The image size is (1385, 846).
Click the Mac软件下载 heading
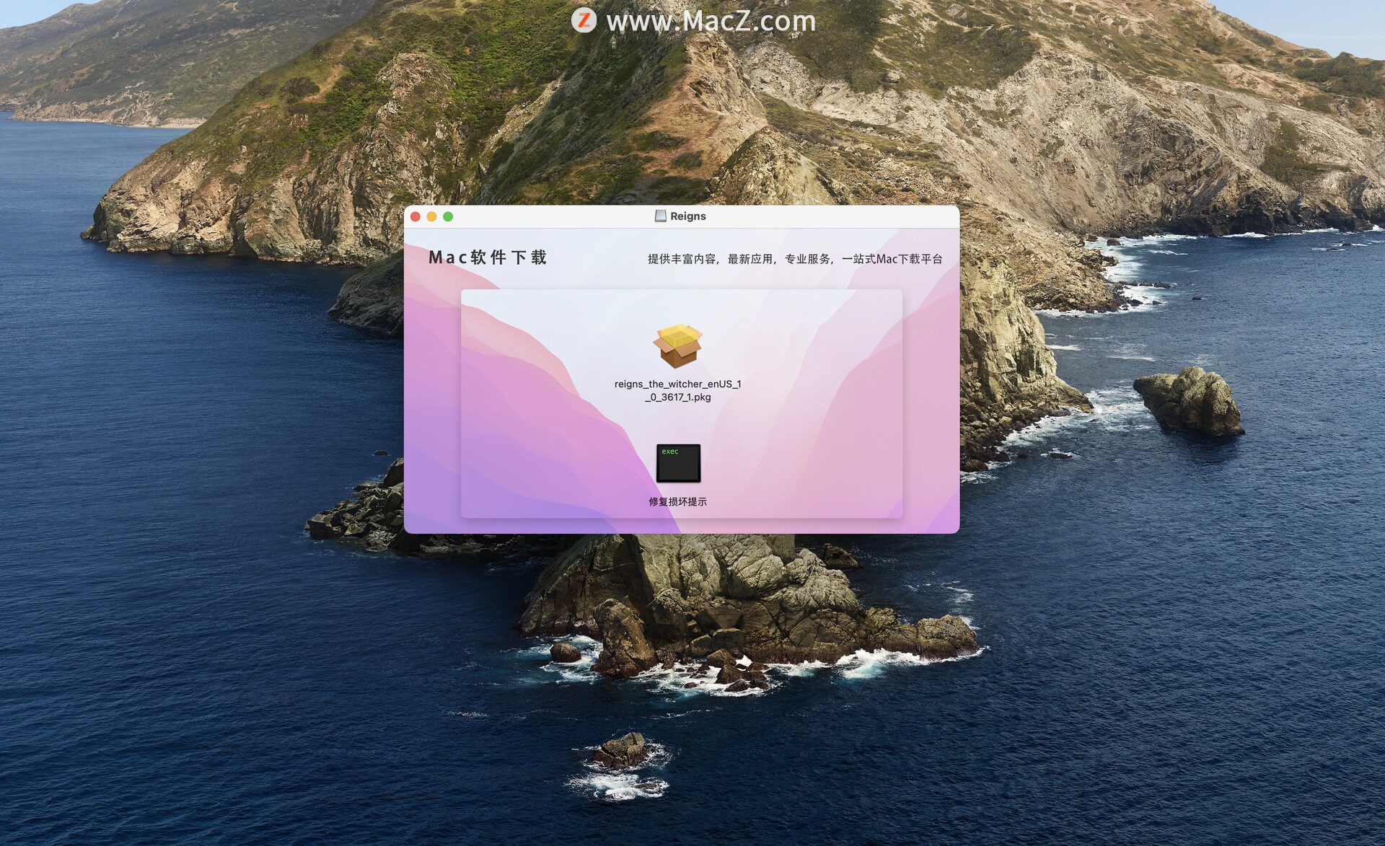pyautogui.click(x=488, y=257)
